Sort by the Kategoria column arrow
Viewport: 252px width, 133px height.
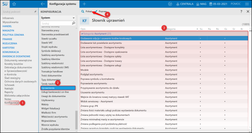click(197, 29)
